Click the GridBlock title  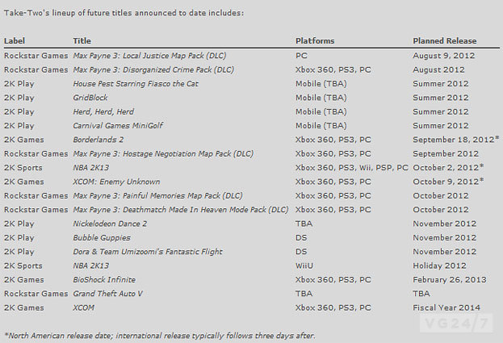coord(90,98)
